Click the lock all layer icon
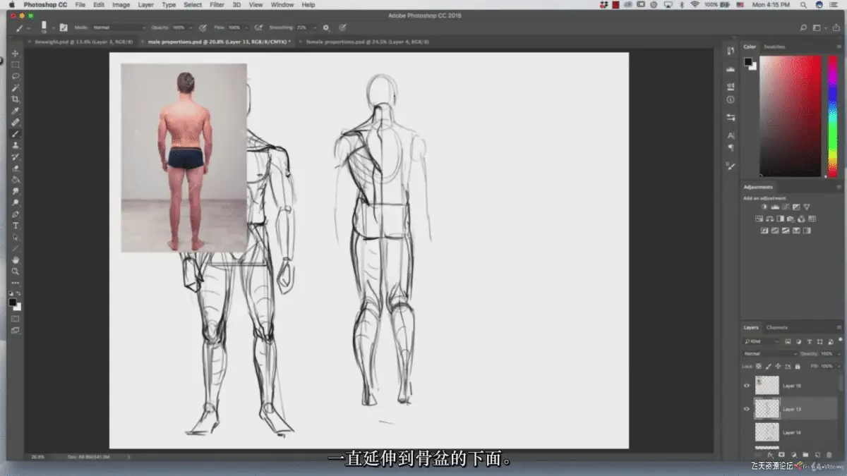 pyautogui.click(x=798, y=366)
